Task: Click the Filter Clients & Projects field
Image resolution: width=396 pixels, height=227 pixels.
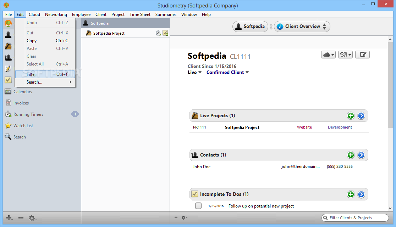Action: click(x=355, y=218)
